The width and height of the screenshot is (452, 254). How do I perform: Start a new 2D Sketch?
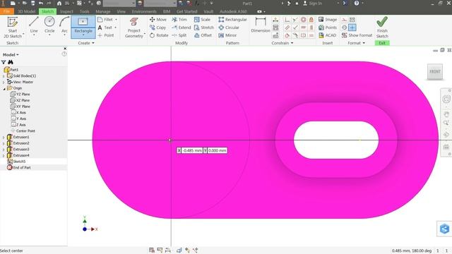click(13, 28)
